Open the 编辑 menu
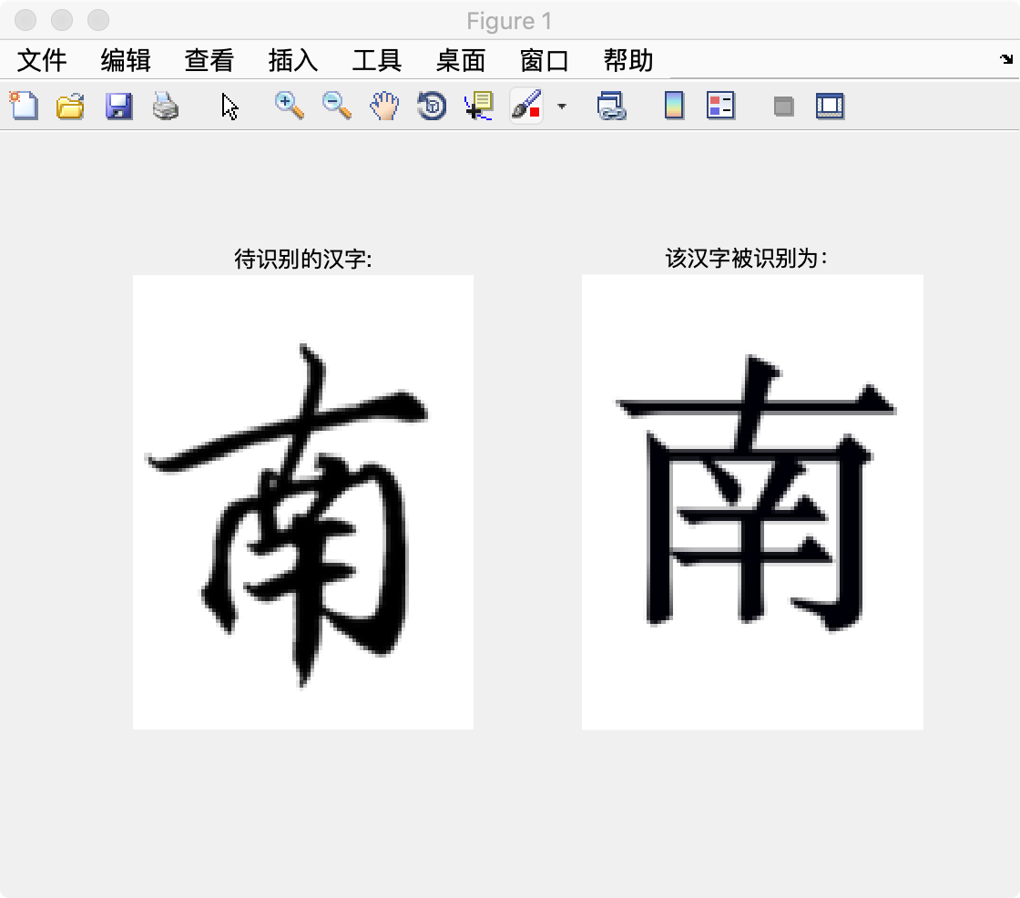The height and width of the screenshot is (898, 1020). [126, 60]
